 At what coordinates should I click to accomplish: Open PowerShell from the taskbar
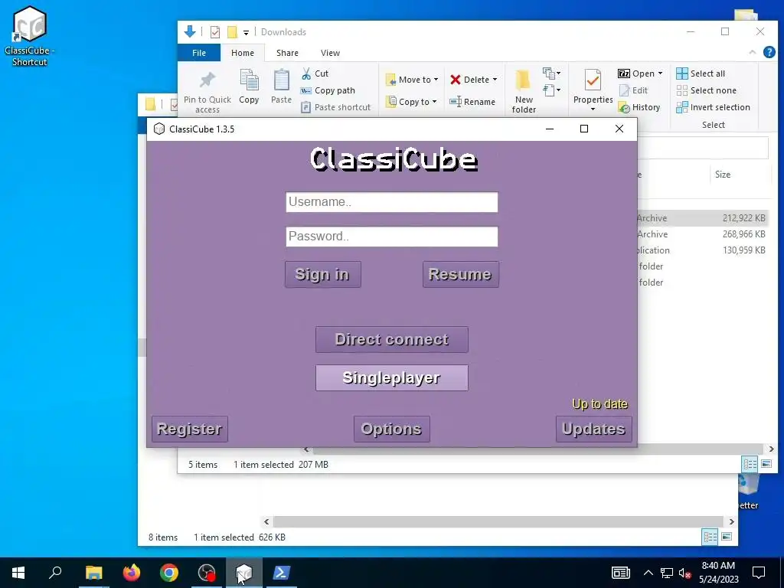[x=280, y=573]
